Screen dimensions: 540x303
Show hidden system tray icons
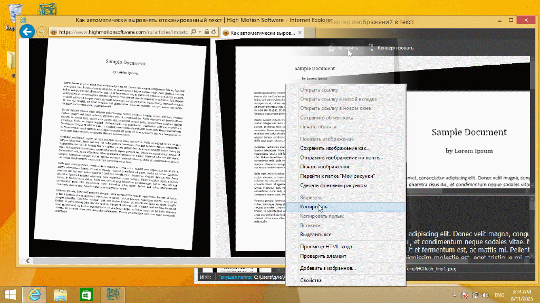pyautogui.click(x=455, y=295)
